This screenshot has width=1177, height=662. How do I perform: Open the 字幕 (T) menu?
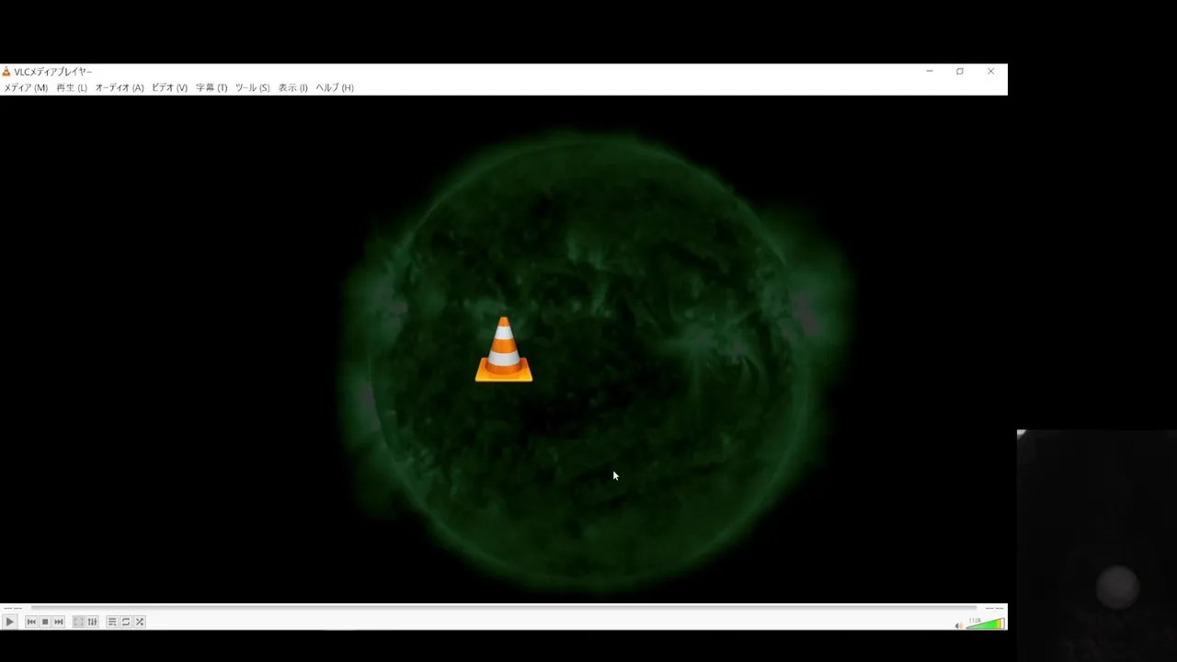(x=211, y=87)
